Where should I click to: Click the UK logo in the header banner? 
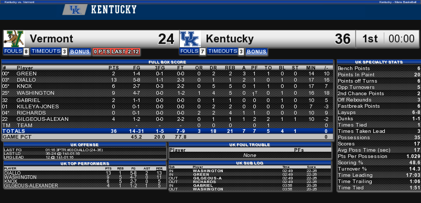(75, 9)
